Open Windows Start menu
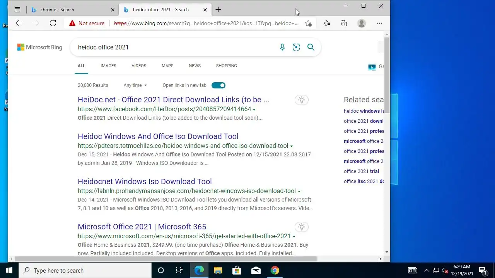This screenshot has width=495, height=278. tap(9, 270)
